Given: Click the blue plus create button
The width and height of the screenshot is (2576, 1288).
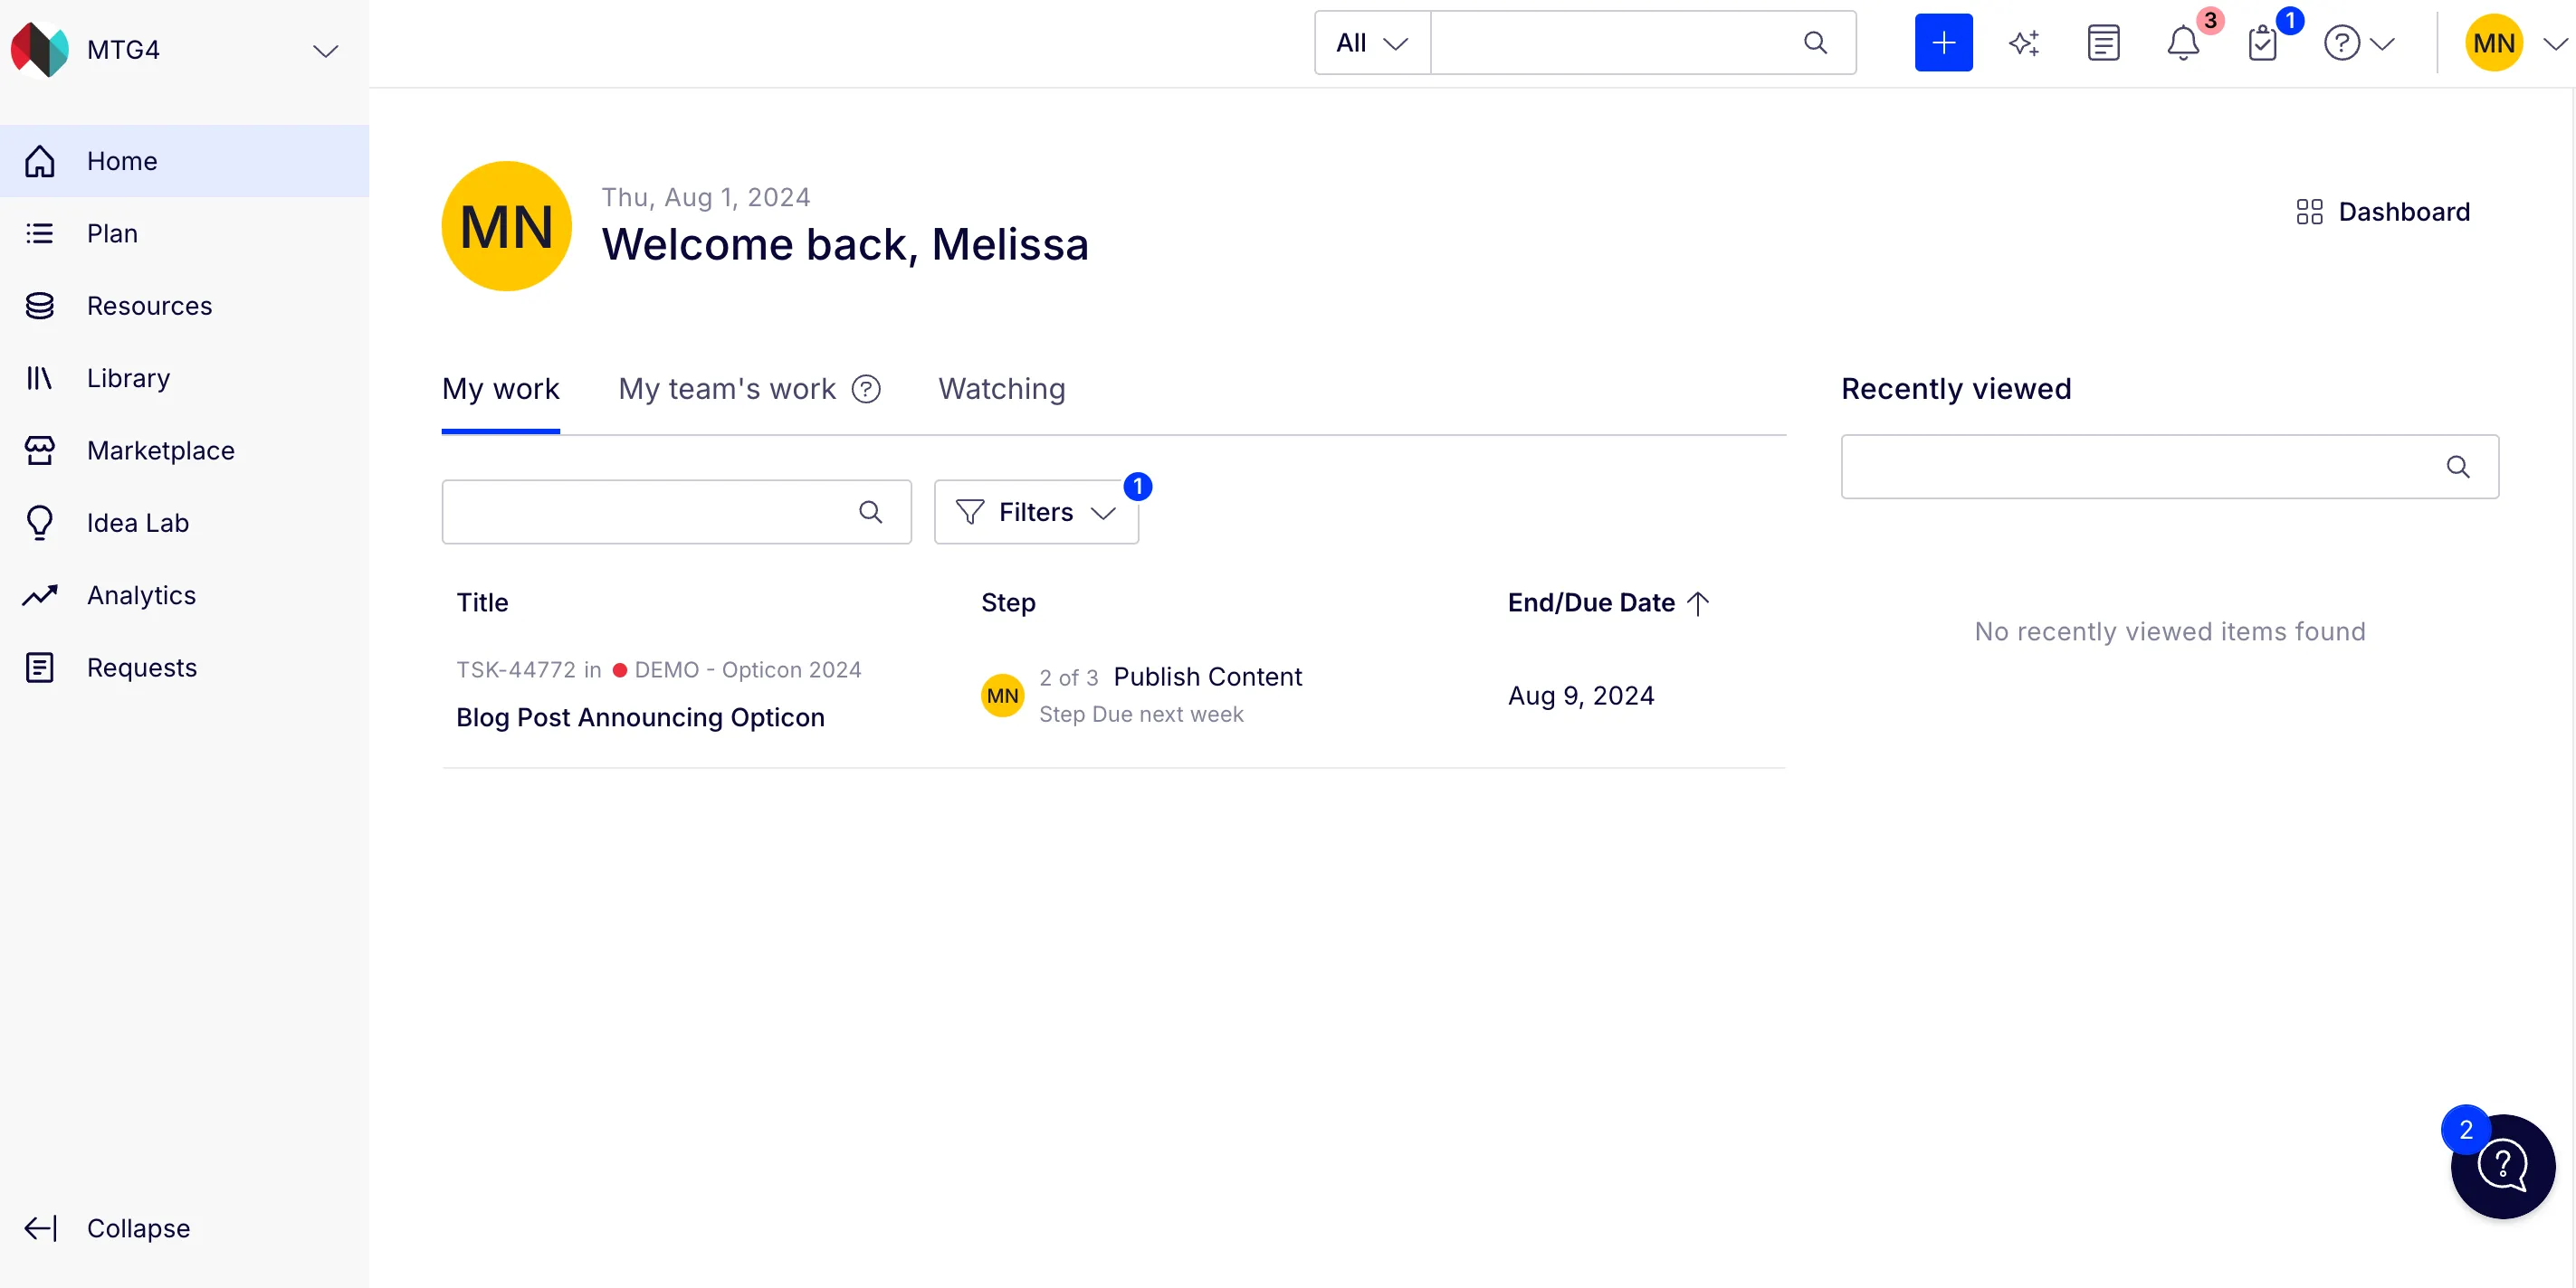Looking at the screenshot, I should coord(1943,43).
